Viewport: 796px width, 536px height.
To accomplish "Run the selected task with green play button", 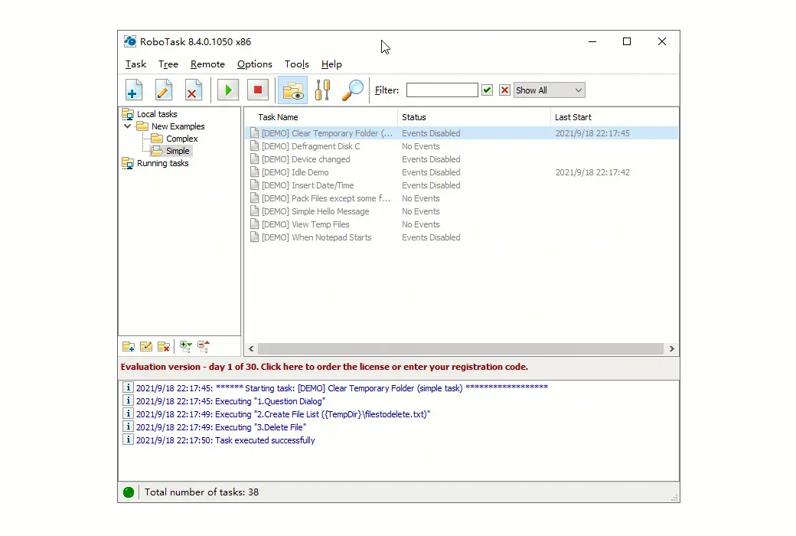I will coord(228,90).
